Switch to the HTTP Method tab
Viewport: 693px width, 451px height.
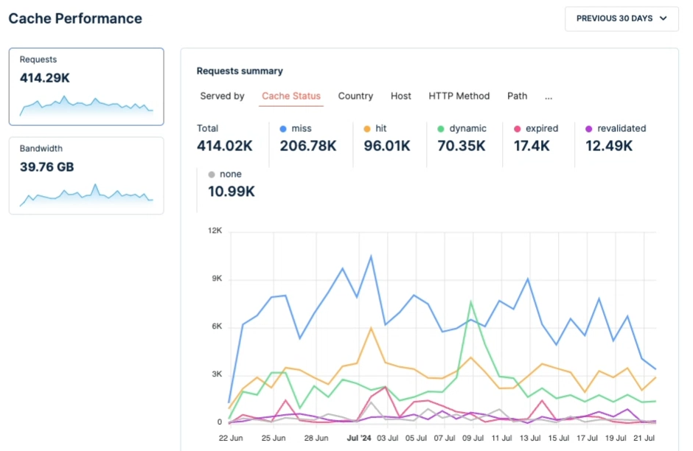[x=459, y=97]
